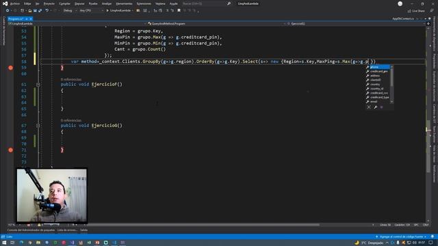Open File Explorer from the taskbar
This screenshot has height=246, width=438.
(x=38, y=243)
